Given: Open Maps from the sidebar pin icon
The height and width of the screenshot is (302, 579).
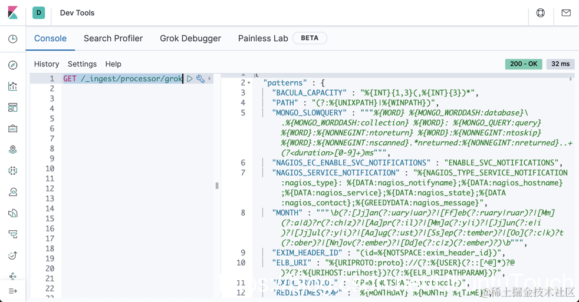Looking at the screenshot, I should 12,150.
